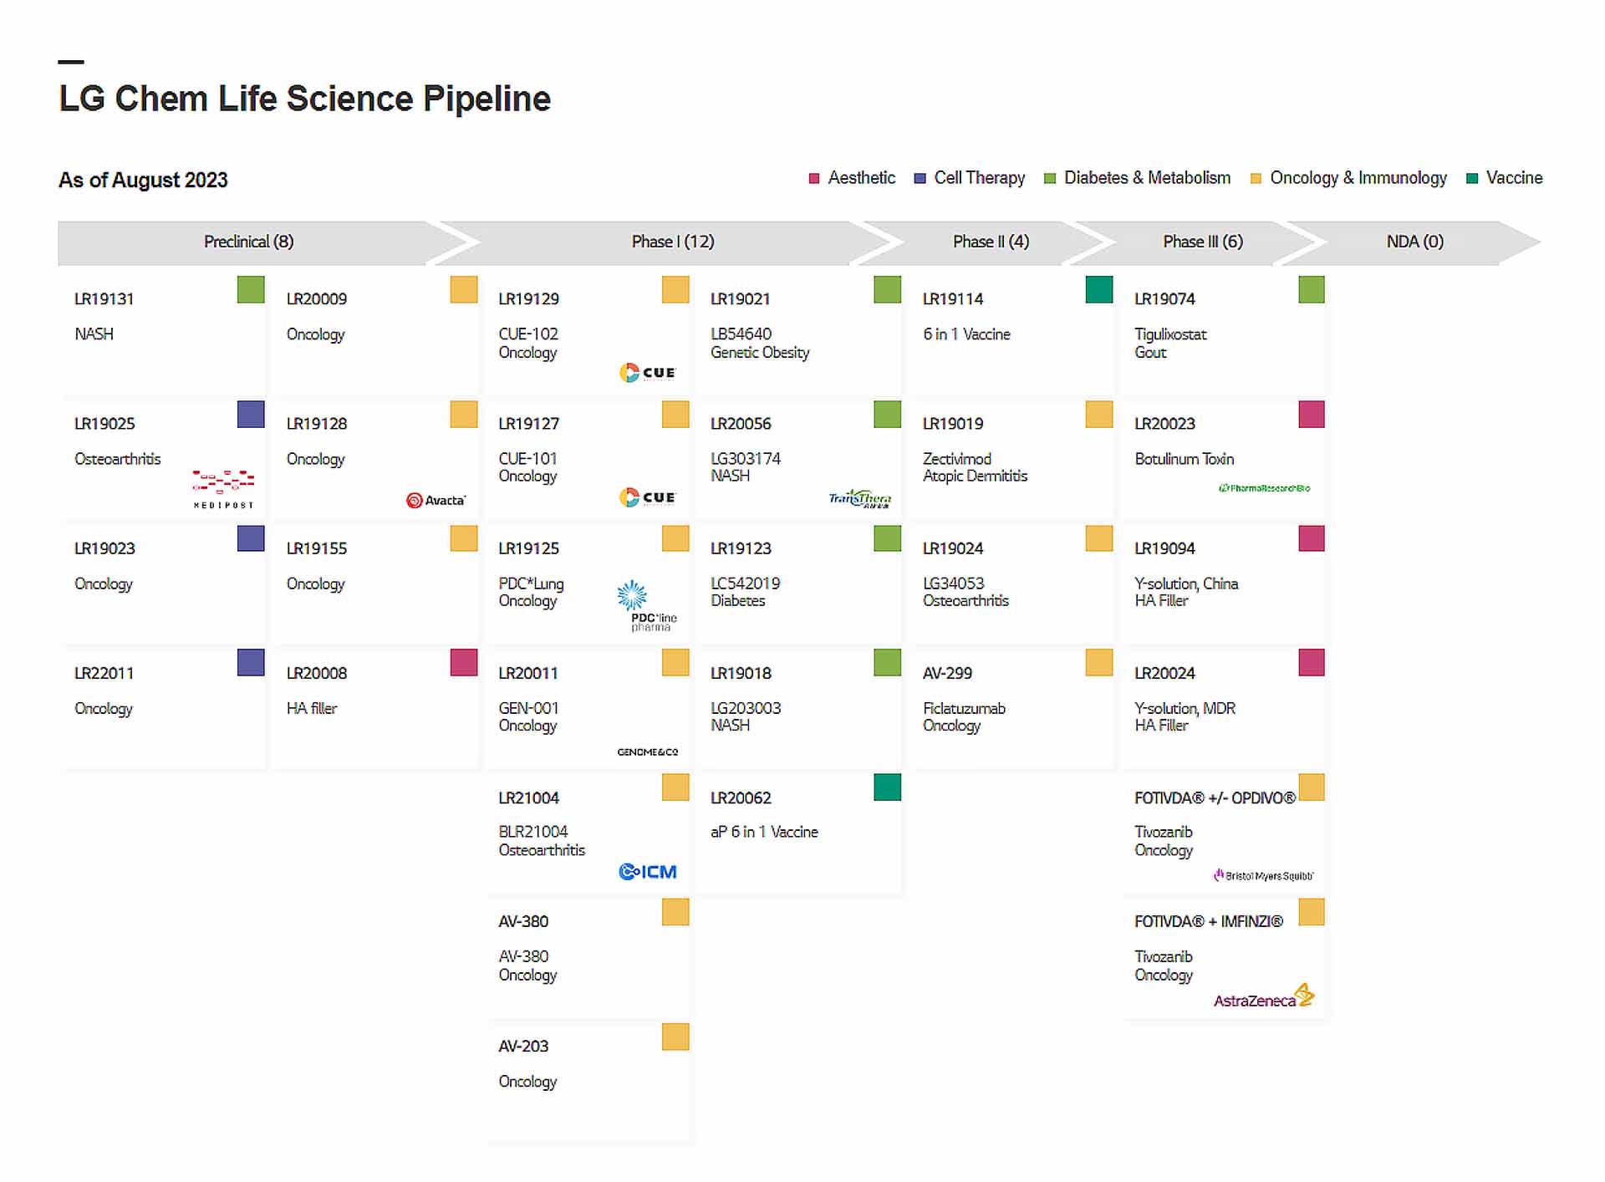
Task: Click the Aesthetic legend color square
Action: pyautogui.click(x=814, y=178)
